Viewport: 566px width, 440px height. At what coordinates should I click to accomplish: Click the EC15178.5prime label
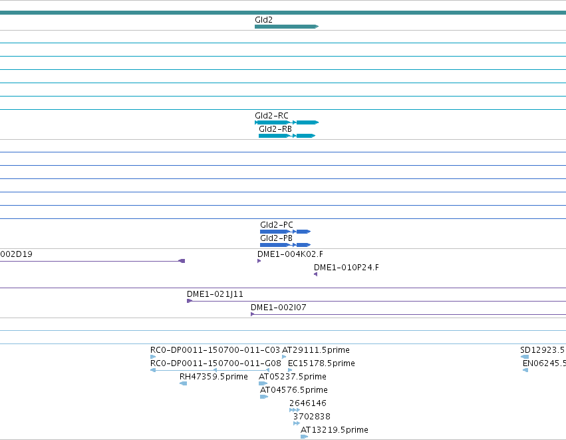pyautogui.click(x=321, y=363)
